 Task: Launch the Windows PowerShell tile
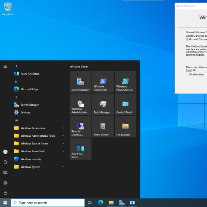click(x=103, y=82)
